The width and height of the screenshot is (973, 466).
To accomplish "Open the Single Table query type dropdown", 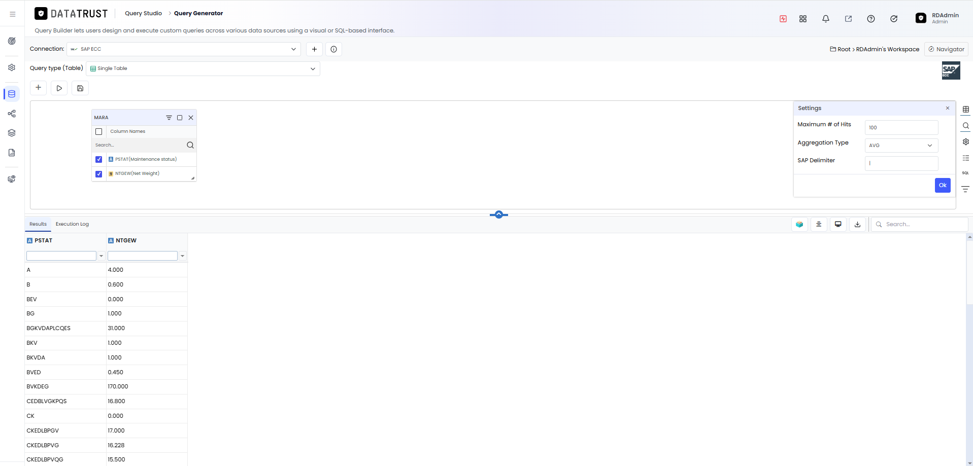I will [203, 69].
